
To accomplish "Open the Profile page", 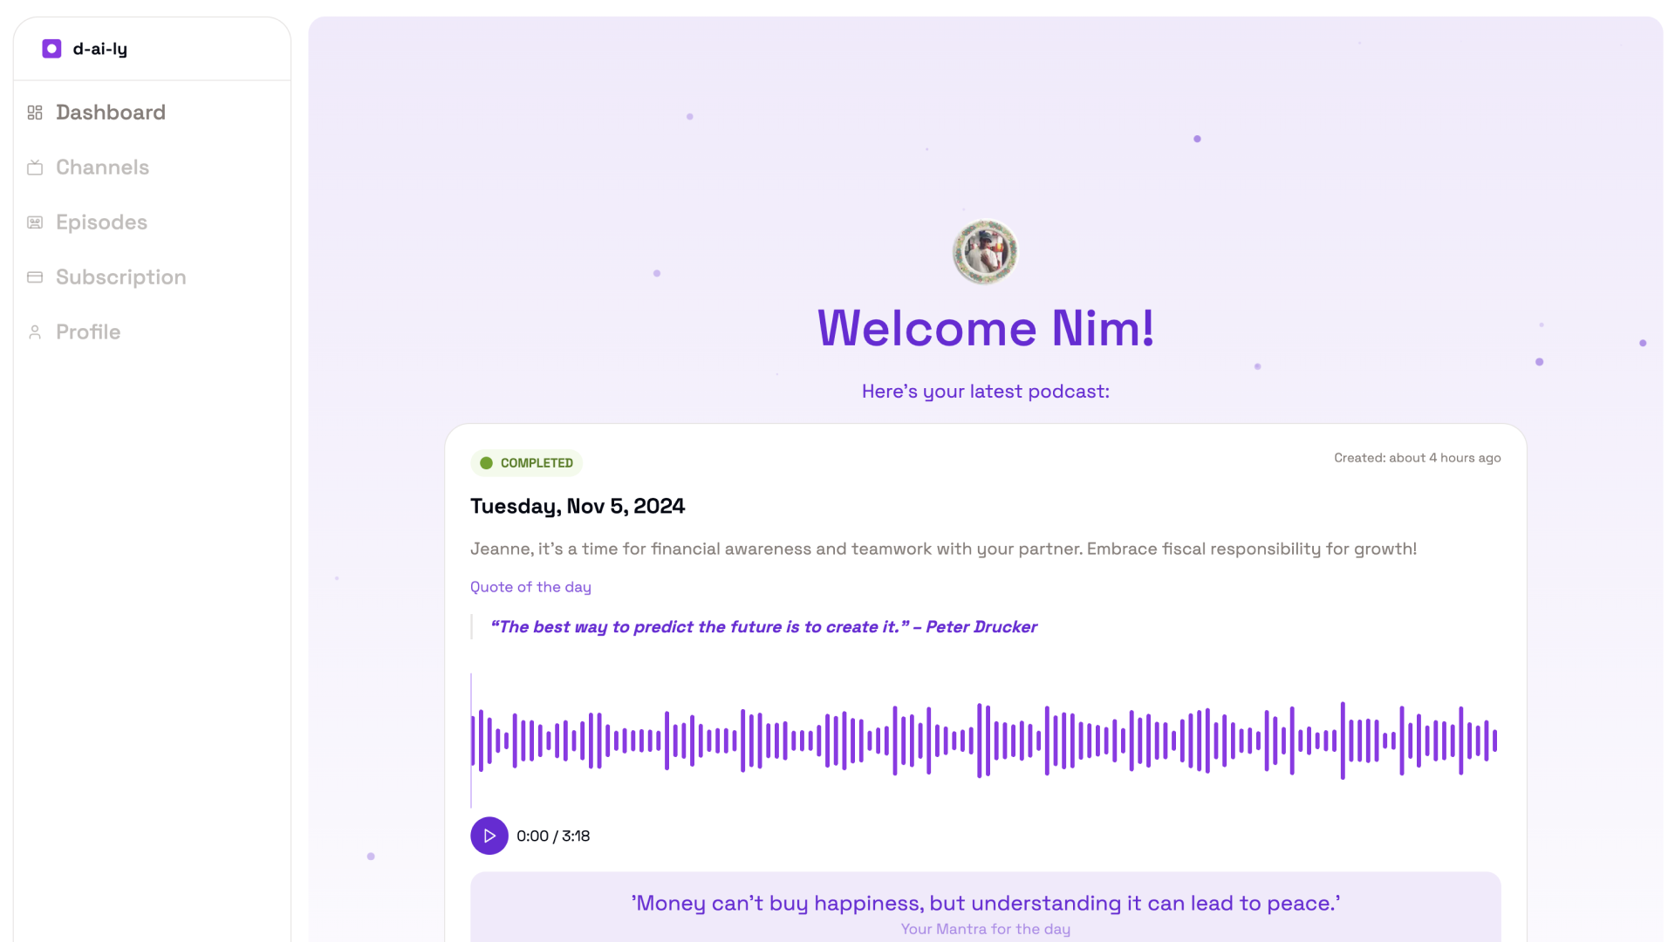I will coord(88,332).
